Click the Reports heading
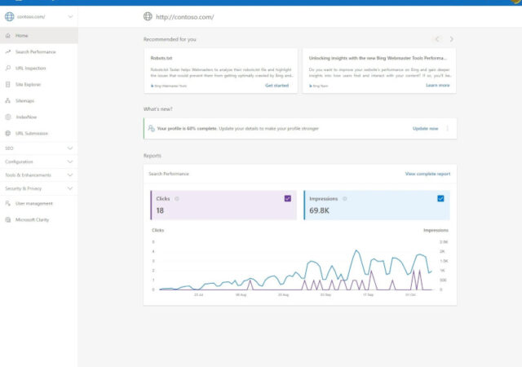 coord(153,156)
